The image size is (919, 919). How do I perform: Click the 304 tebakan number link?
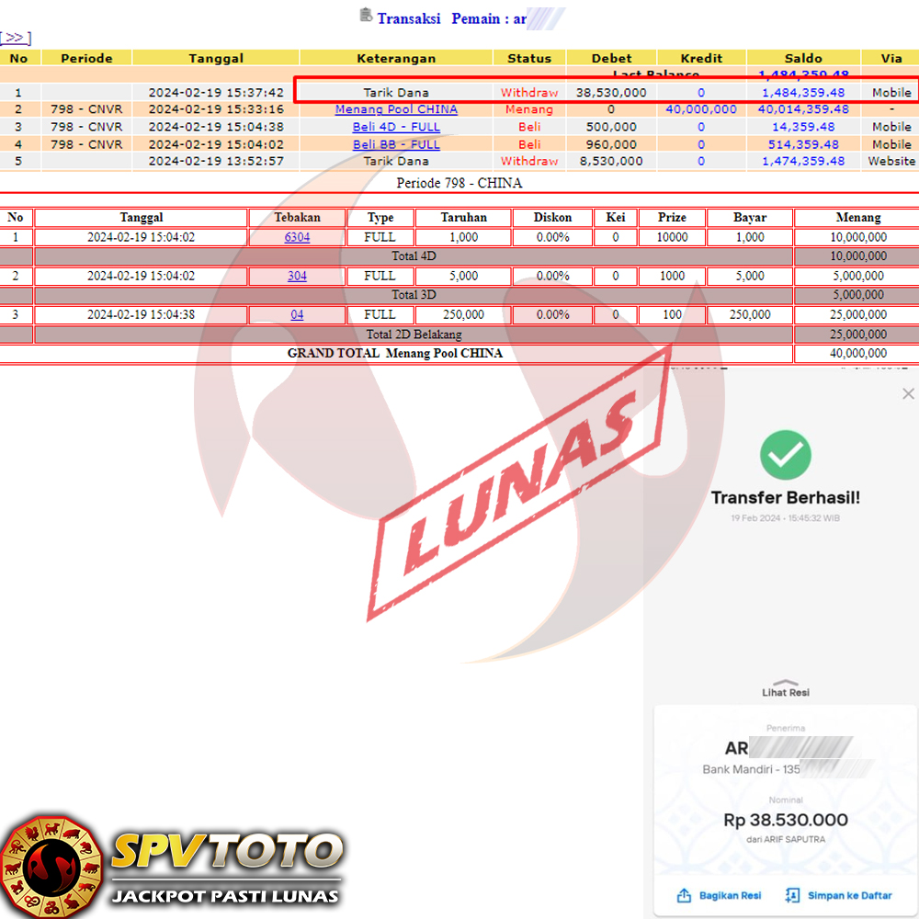click(x=297, y=276)
